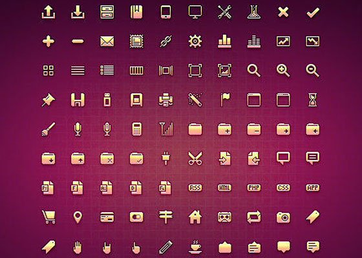Viewport: 362px width, 258px height.
Task: Select the power plug icon
Action: click(165, 159)
